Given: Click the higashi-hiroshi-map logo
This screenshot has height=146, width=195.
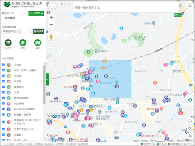Looking at the screenshot, I should pyautogui.click(x=23, y=4).
